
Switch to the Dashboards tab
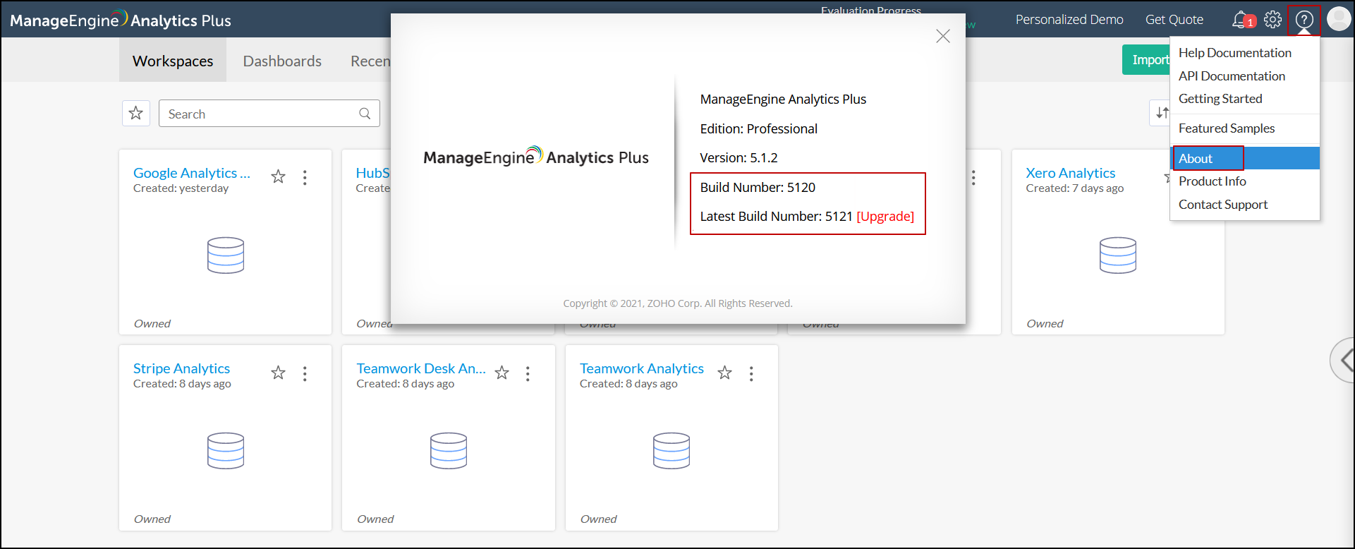click(x=282, y=61)
